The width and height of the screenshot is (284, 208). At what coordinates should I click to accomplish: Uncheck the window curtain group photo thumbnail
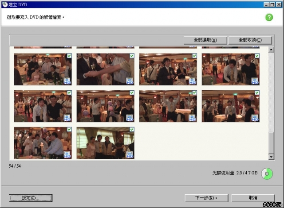click(x=132, y=130)
